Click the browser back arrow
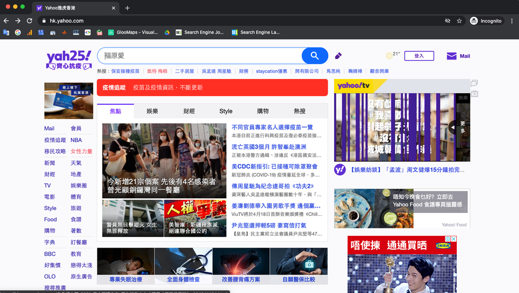Image resolution: width=519 pixels, height=293 pixels. 6,21
